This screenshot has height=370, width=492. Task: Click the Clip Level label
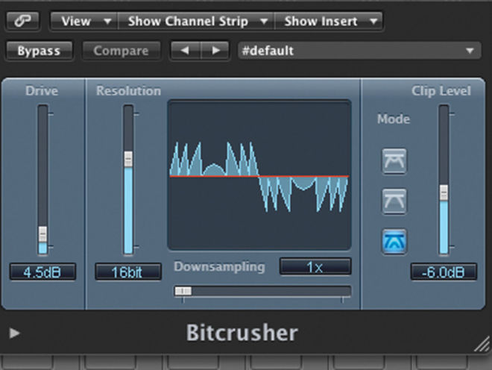pyautogui.click(x=441, y=91)
